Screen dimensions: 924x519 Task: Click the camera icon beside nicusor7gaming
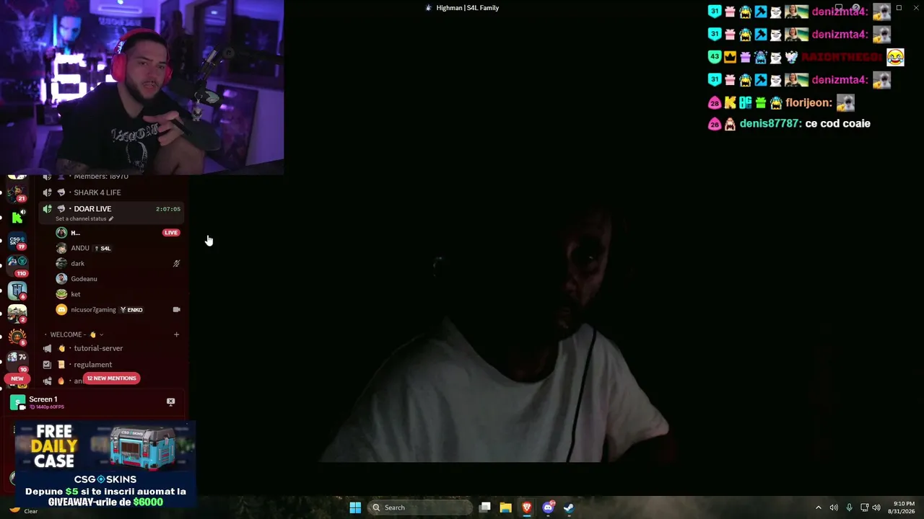pyautogui.click(x=176, y=310)
